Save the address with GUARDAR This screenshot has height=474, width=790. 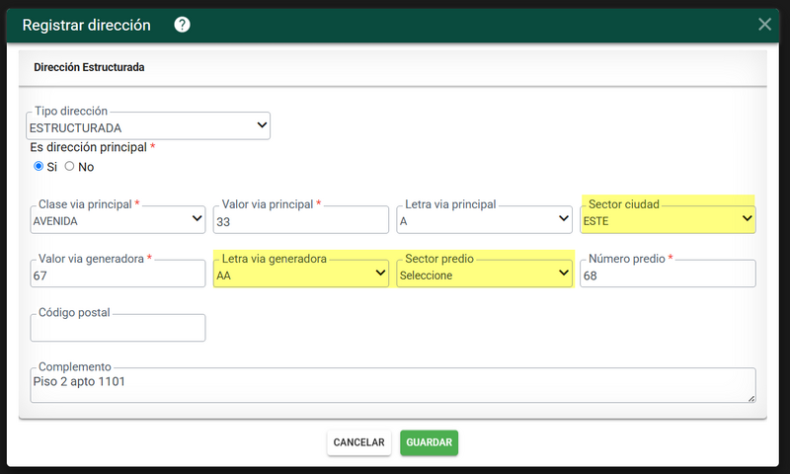coord(429,442)
